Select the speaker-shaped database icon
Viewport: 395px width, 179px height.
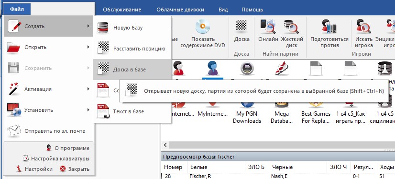click(247, 68)
